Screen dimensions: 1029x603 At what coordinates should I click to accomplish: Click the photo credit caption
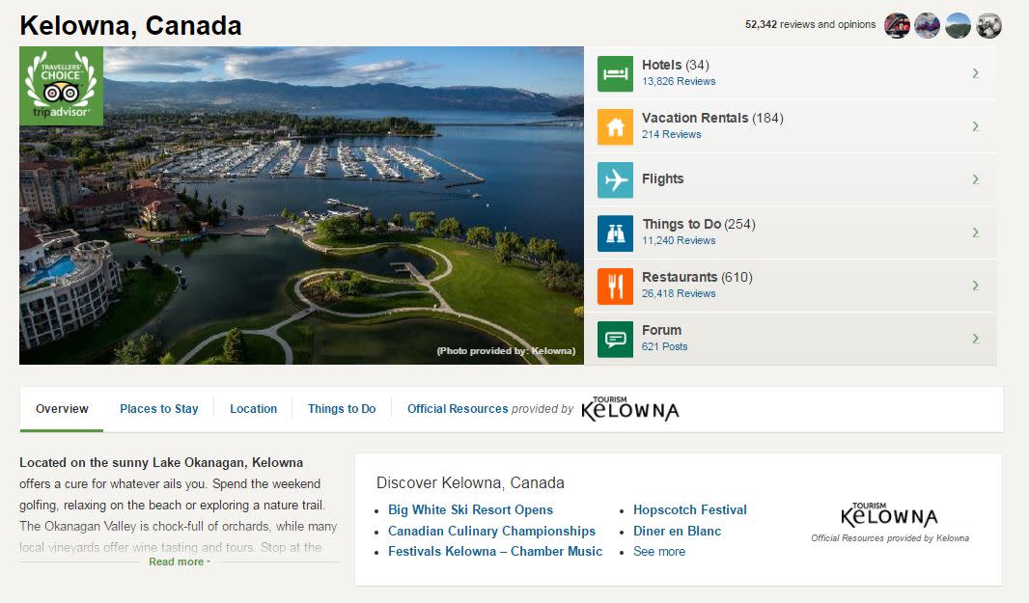(506, 351)
